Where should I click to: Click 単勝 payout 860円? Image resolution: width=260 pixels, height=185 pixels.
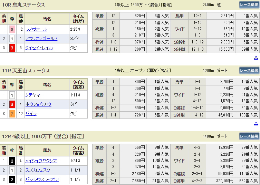140,82
